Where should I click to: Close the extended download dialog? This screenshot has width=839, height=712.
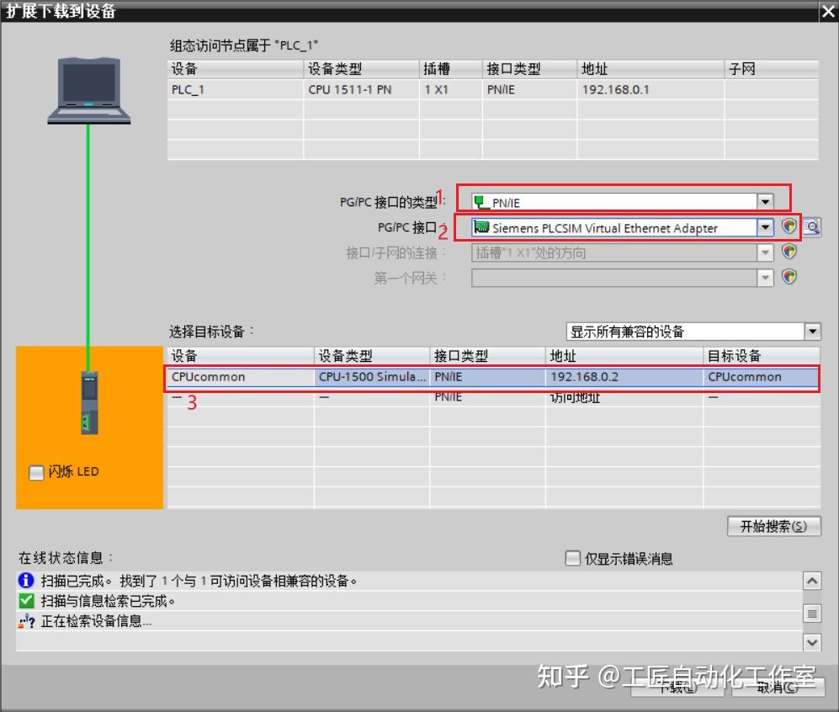click(828, 11)
